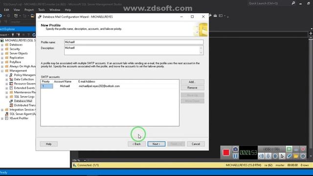Viewport: 313px width, 176px height.
Task: Go Back in the wizard
Action: click(x=137, y=144)
